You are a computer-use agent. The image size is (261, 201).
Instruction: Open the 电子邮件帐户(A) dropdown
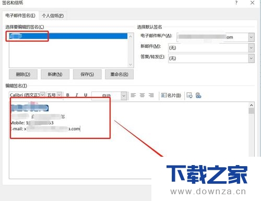click(251, 37)
